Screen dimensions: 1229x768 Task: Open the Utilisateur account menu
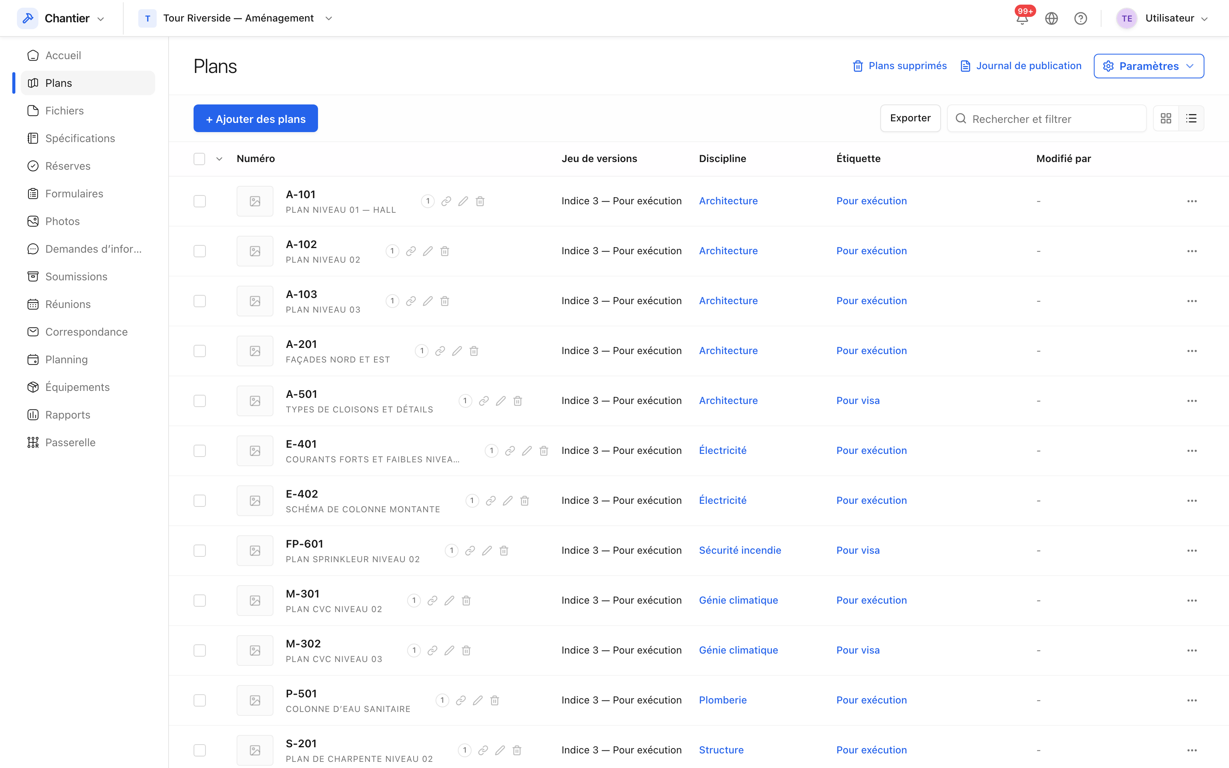tap(1163, 18)
